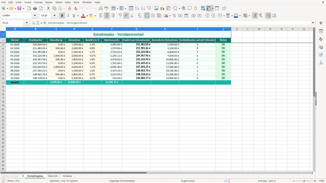The height and width of the screenshot is (183, 326).
Task: Open the Font Name dropdown
Action: coord(35,16)
